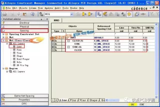The image size is (160, 107).
Task: Click the DRC bowtie icon
Action: (3, 104)
